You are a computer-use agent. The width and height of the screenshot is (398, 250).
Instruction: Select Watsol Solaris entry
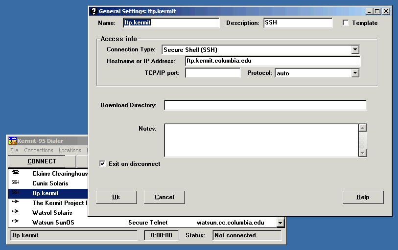click(52, 212)
